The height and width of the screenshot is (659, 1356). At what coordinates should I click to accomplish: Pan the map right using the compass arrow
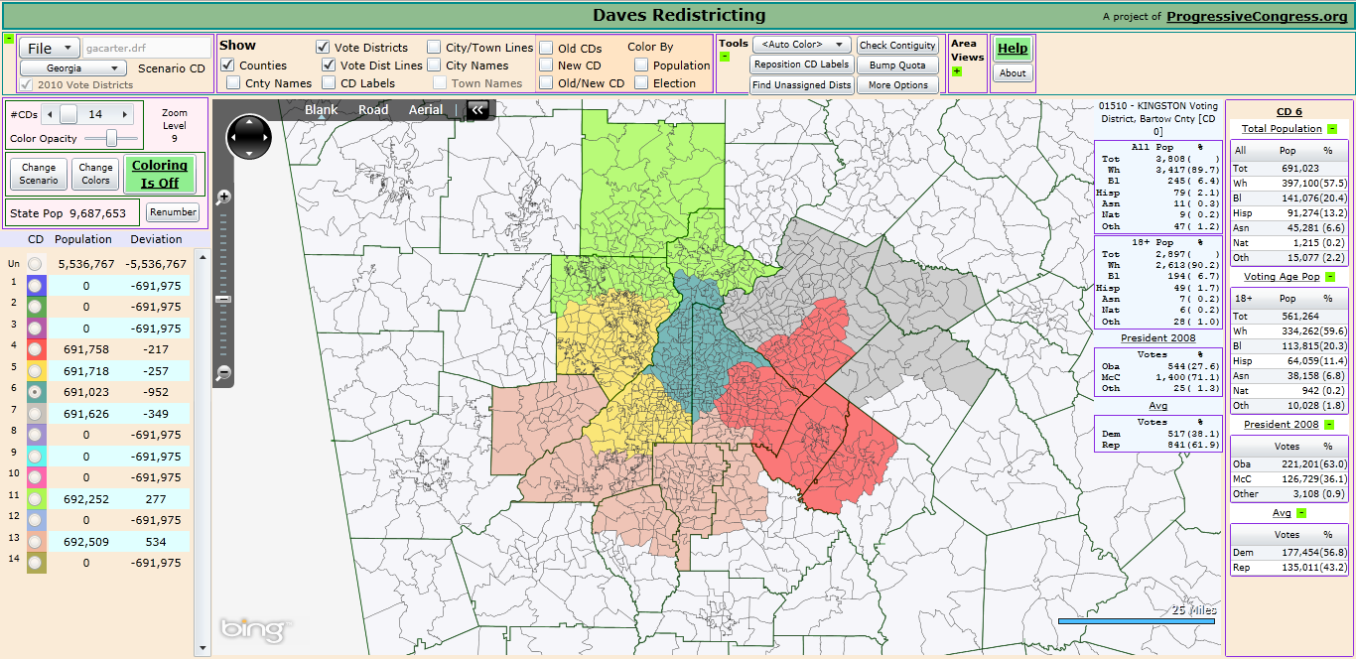click(x=264, y=138)
